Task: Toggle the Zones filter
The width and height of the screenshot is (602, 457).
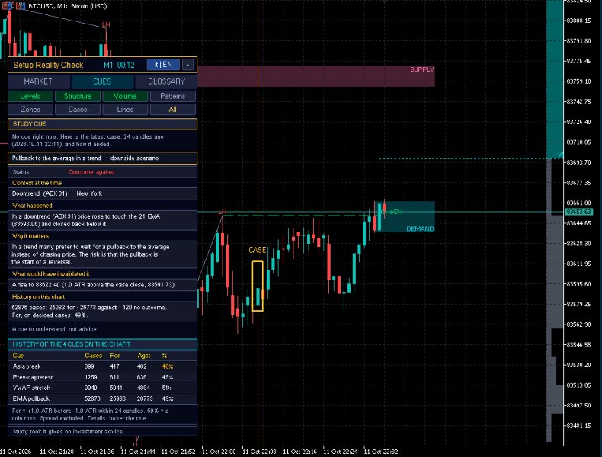Action: point(30,110)
